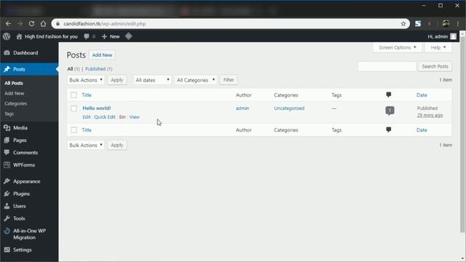Screen dimensions: 466x262
Task: Open the WPForms menu
Action: pos(29,165)
